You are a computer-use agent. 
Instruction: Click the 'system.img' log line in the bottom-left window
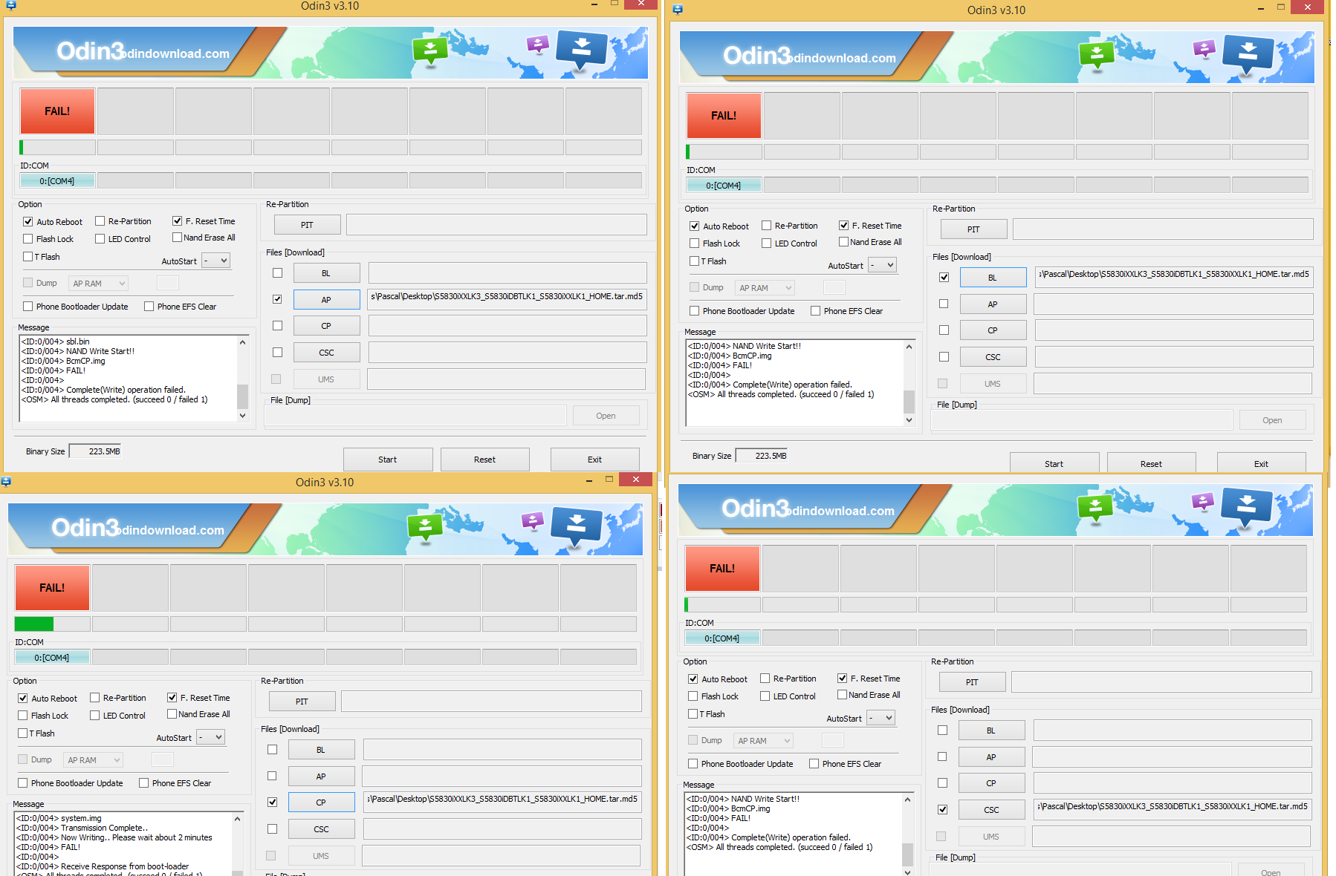[59, 818]
